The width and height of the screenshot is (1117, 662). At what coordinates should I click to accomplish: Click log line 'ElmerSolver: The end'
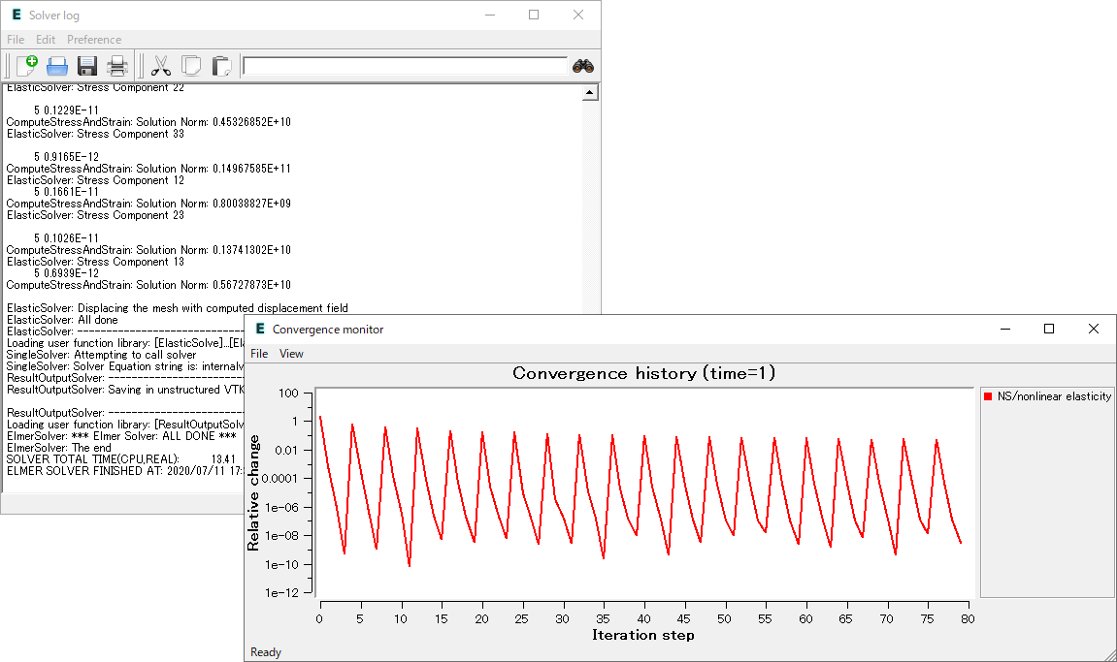point(59,448)
